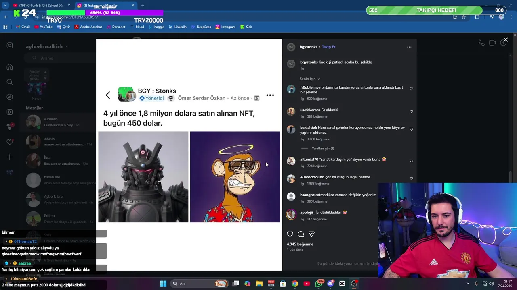Viewport: 517px width, 290px height.
Task: Share the post via paper plane icon
Action: (x=311, y=234)
